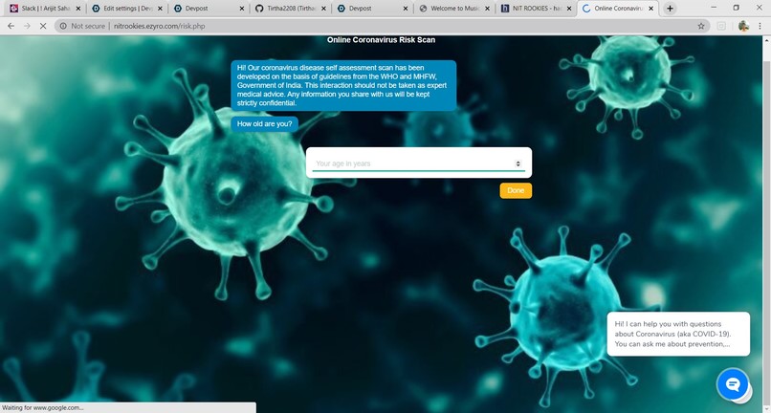Click the address bar URL
This screenshot has width=771, height=413.
pos(160,26)
